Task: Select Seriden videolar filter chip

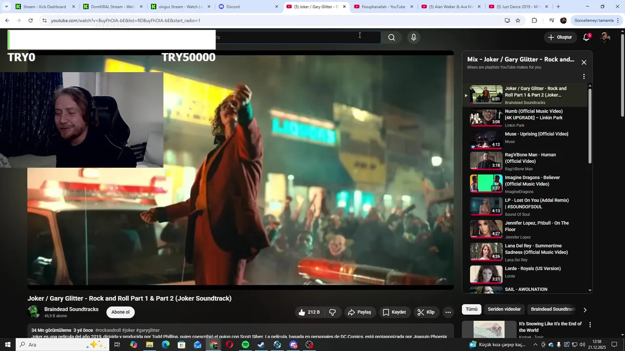Action: tap(504, 310)
